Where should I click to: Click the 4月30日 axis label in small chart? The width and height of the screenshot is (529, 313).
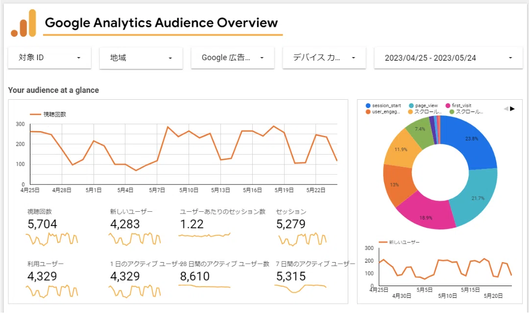coord(402,295)
